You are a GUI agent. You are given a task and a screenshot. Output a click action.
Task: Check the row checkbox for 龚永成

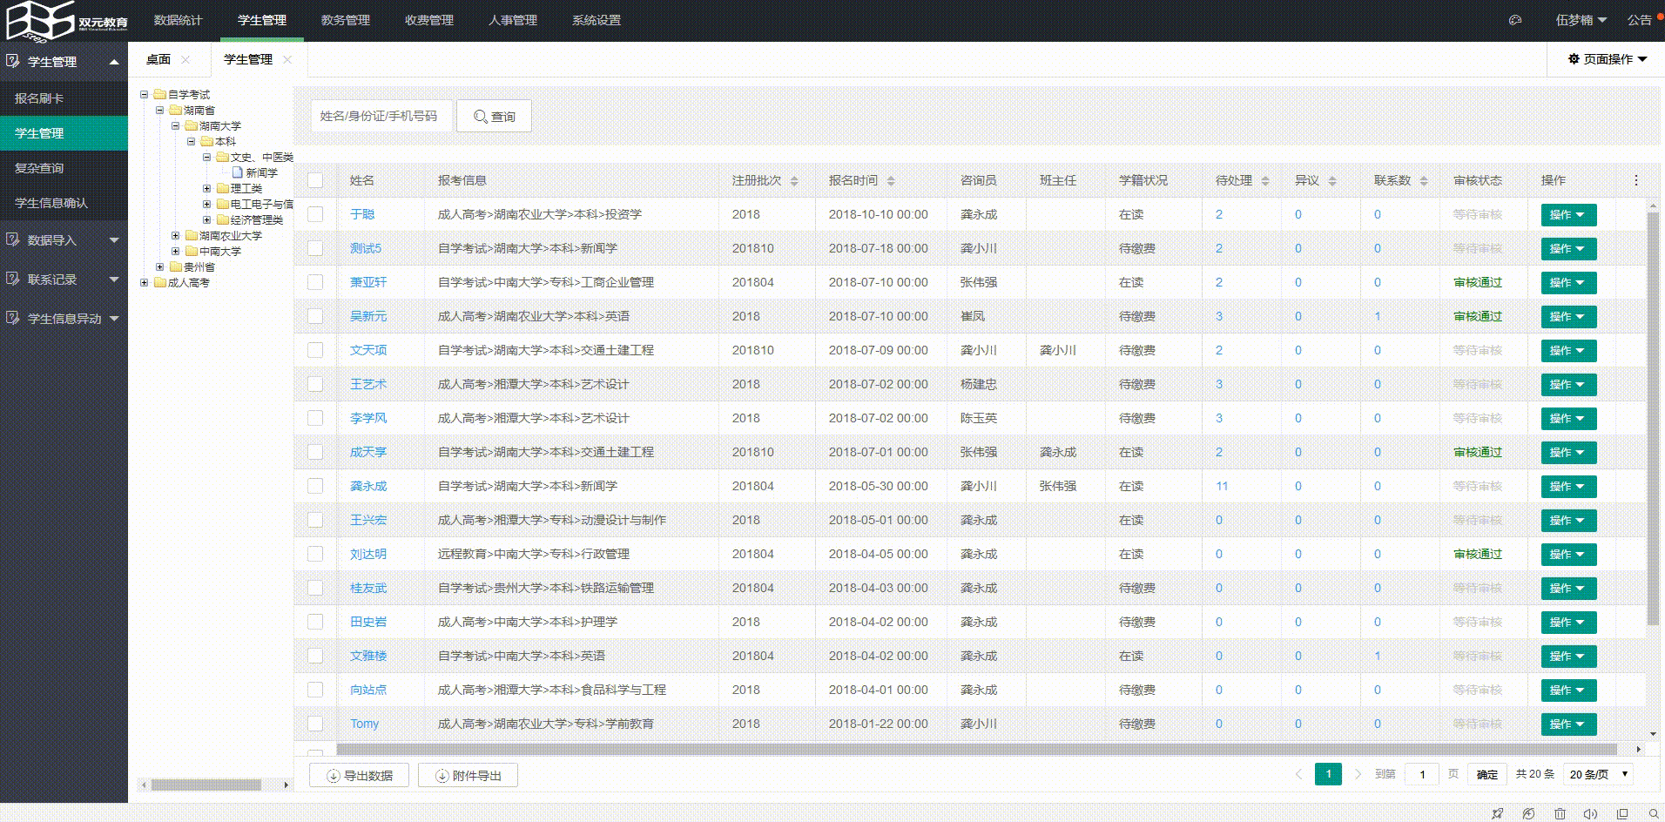(315, 486)
